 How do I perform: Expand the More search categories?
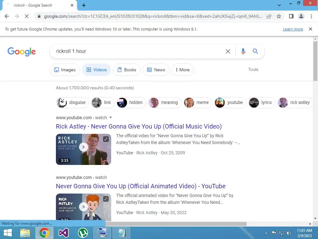(x=183, y=70)
